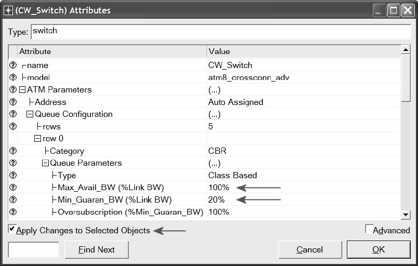Click help icon for Queue Configuration
This screenshot has width=418, height=266.
13,114
